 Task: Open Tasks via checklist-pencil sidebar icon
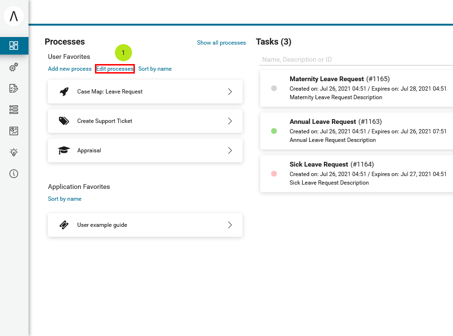(14, 88)
